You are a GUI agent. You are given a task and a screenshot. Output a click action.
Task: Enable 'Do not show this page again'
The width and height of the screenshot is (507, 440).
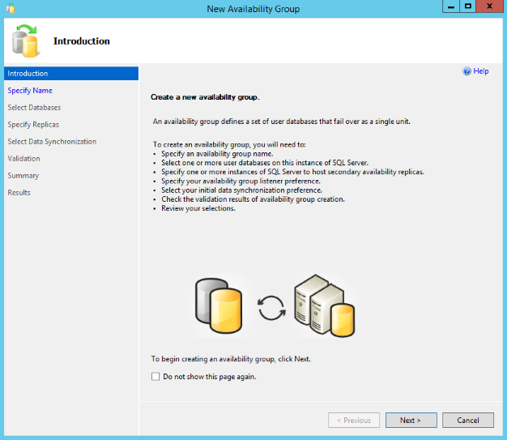click(156, 377)
